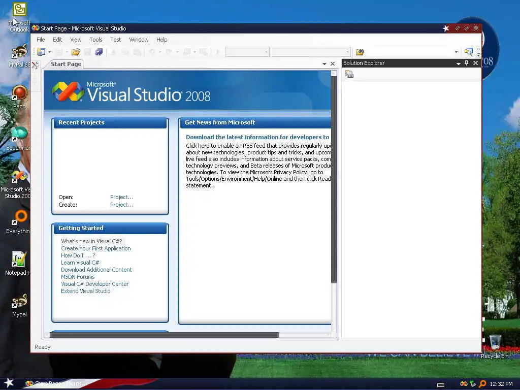Open the Edit menu
Screen dimensions: 520x390
(57, 40)
